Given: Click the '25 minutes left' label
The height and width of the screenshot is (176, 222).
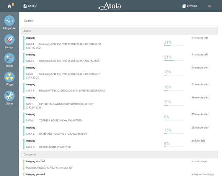Looking at the screenshot, I should point(200,114).
